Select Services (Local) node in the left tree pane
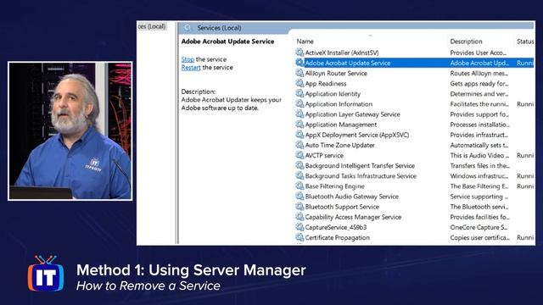Viewport: 543px width, 305px height. point(152,26)
